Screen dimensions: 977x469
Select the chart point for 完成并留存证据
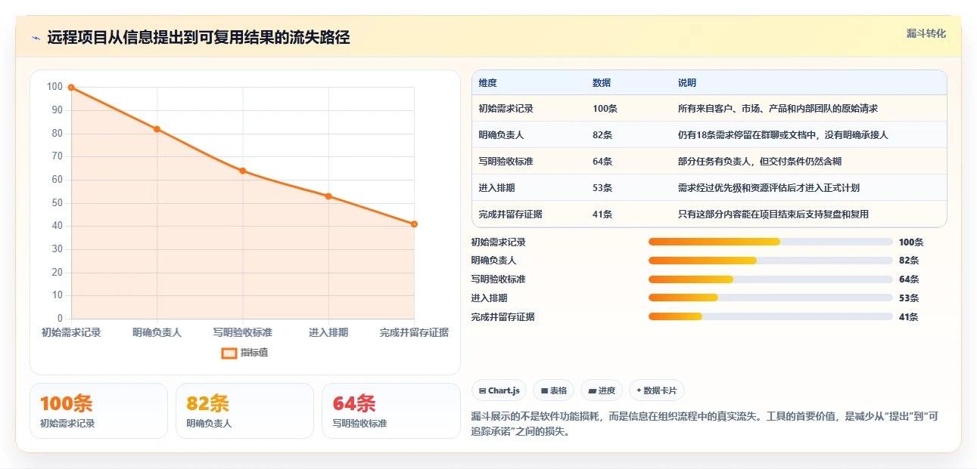pos(414,224)
